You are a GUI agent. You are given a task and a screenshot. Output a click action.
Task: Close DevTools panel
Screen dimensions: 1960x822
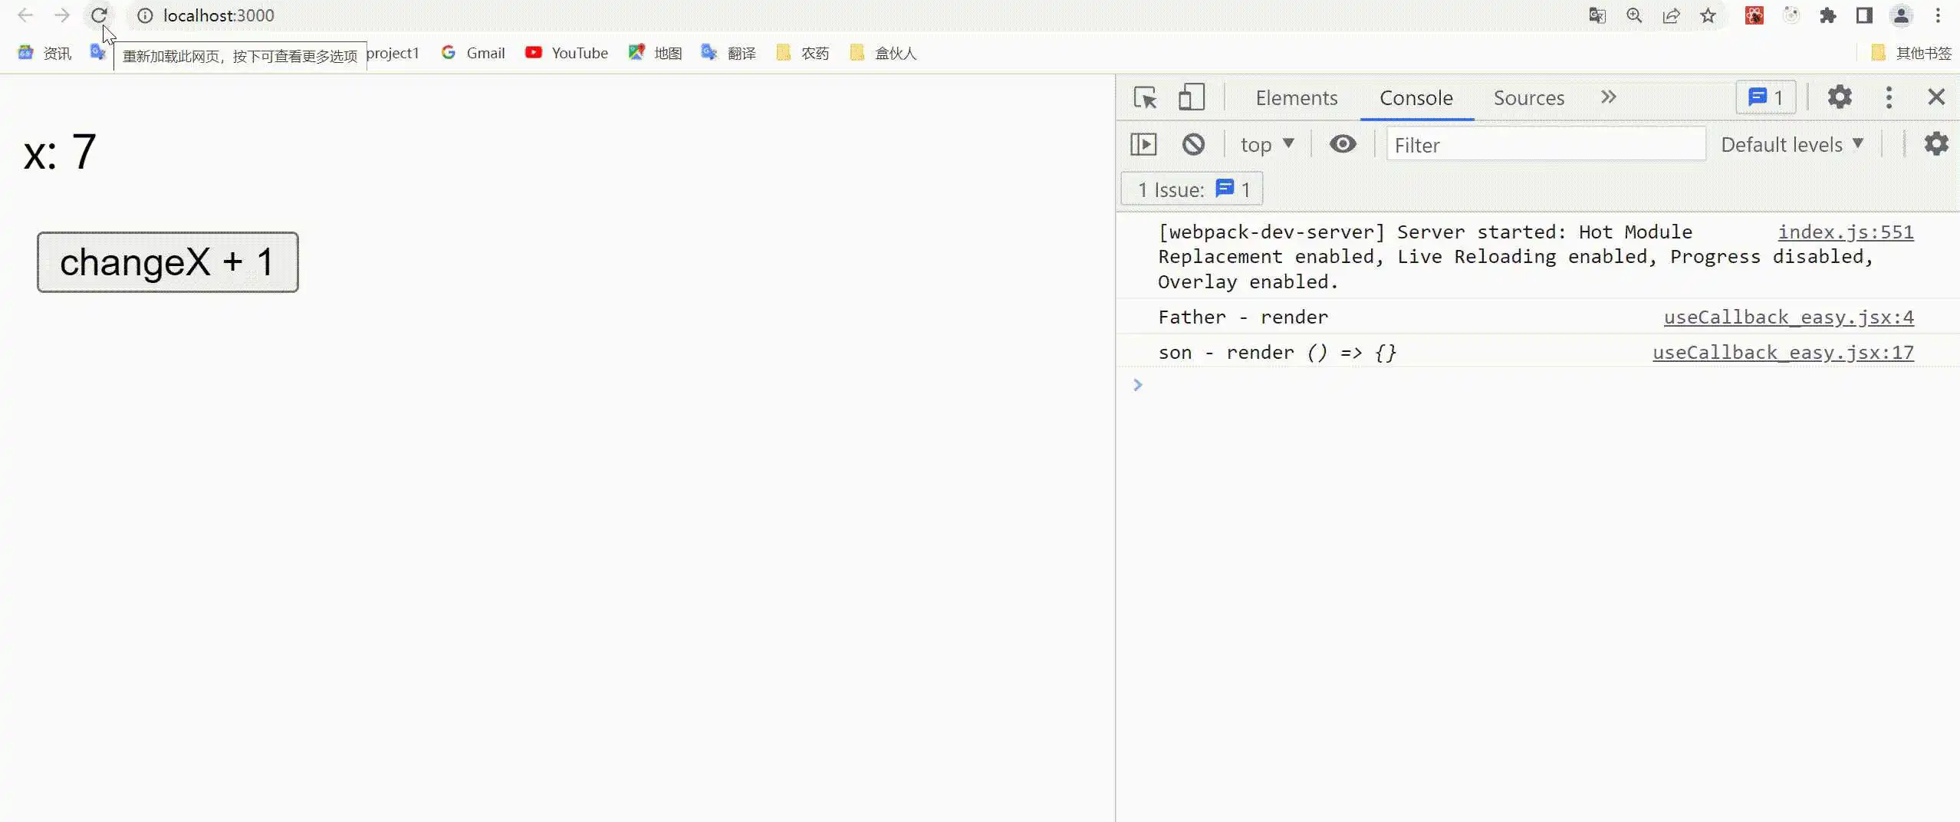pos(1936,97)
